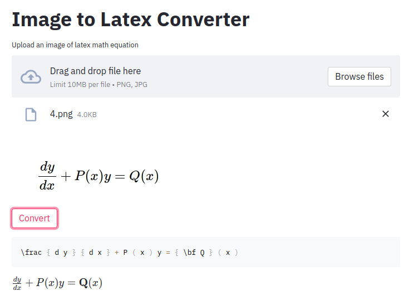Click the gray file dropzone area
Viewport: 419px width, 300px height.
point(206,76)
